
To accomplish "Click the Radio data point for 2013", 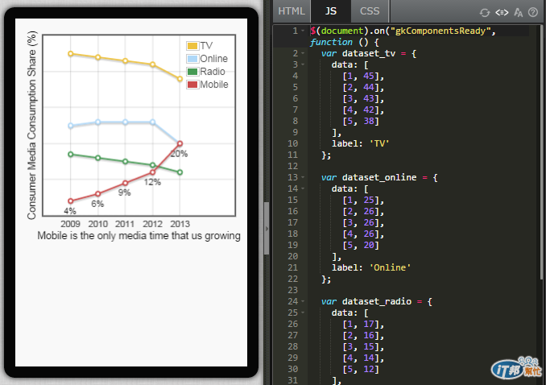I will pyautogui.click(x=180, y=172).
